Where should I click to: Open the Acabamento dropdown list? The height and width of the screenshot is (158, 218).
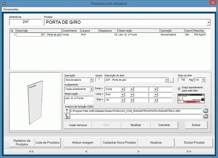click(91, 89)
